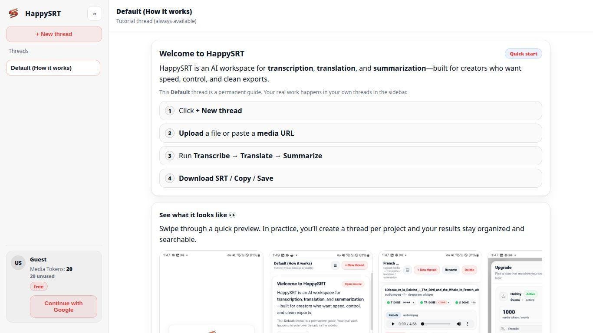Open the first preview screenshot thumbnail
Image resolution: width=593 pixels, height=333 pixels.
pos(211,292)
